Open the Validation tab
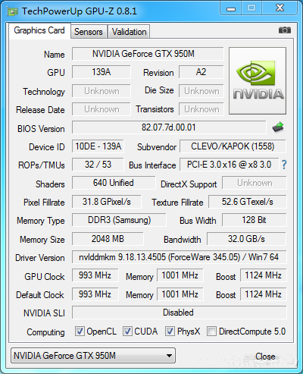Image resolution: width=303 pixels, height=374 pixels. tap(129, 32)
